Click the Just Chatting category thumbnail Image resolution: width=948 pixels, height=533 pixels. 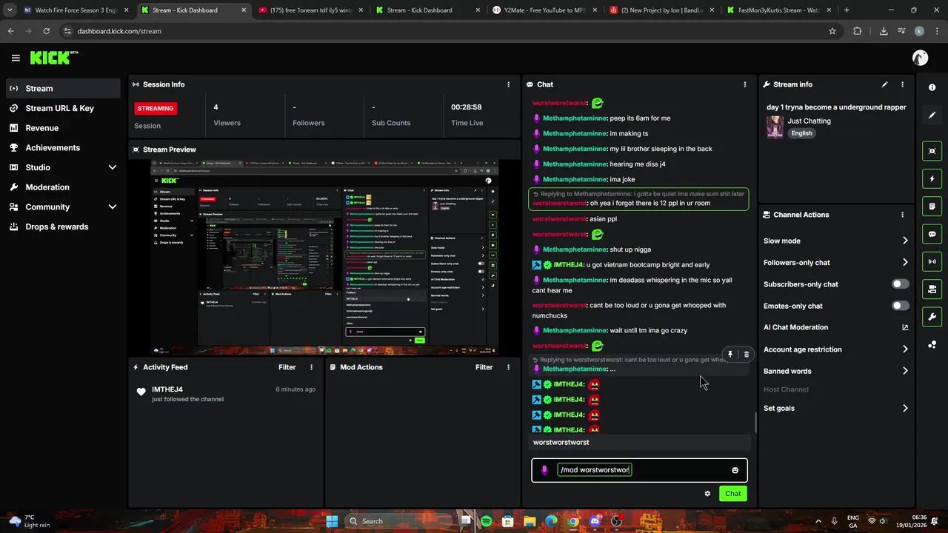point(775,127)
